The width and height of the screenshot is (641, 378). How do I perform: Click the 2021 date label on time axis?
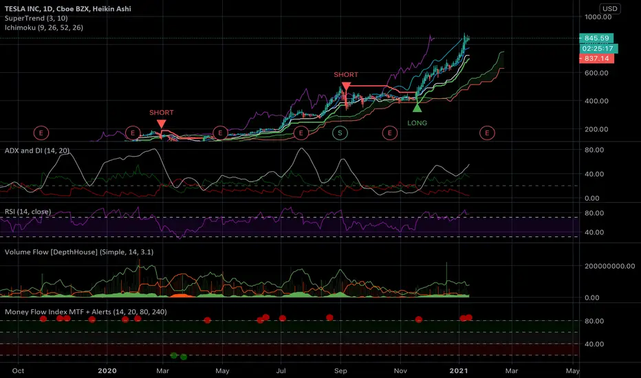[458, 370]
